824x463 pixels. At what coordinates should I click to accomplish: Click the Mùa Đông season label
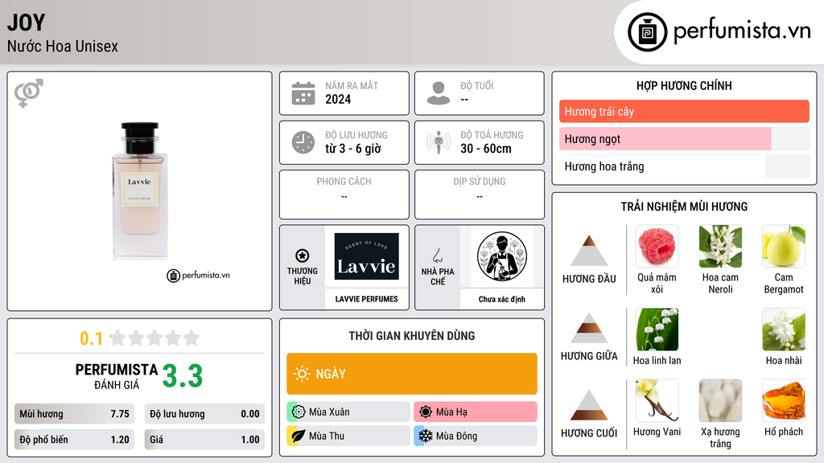pos(457,436)
